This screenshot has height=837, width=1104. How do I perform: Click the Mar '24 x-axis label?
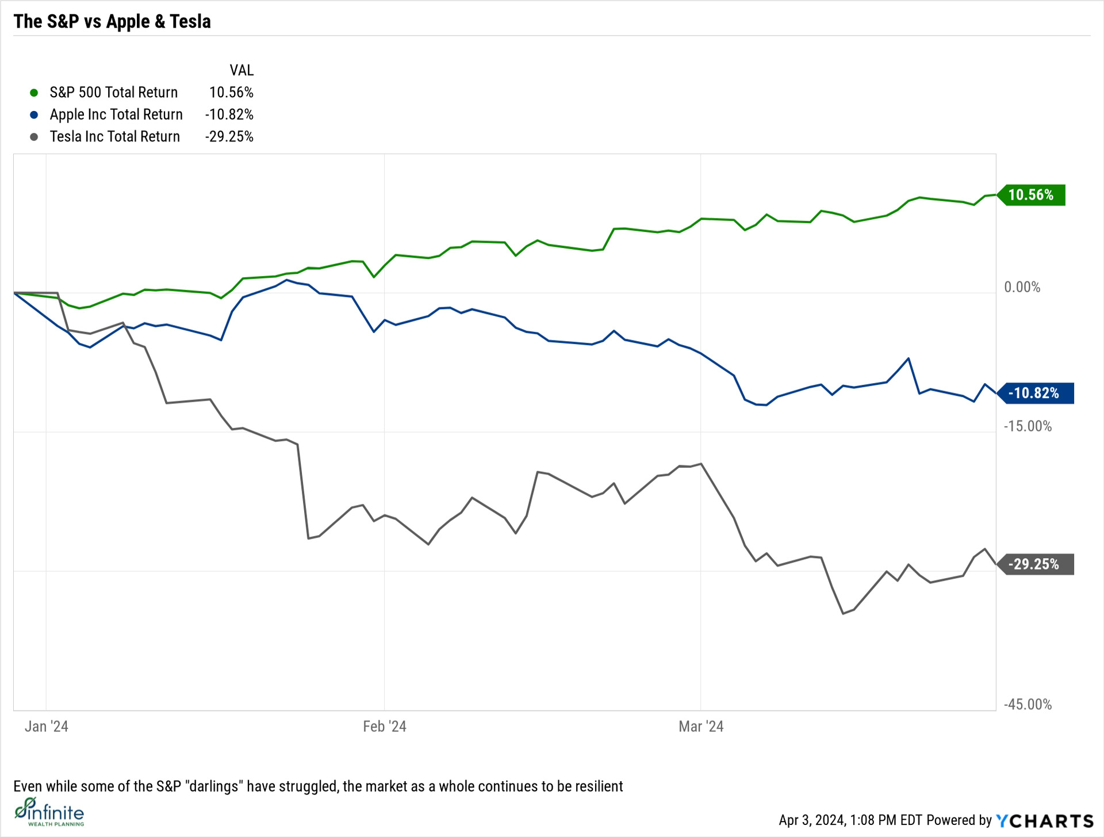[x=701, y=727]
